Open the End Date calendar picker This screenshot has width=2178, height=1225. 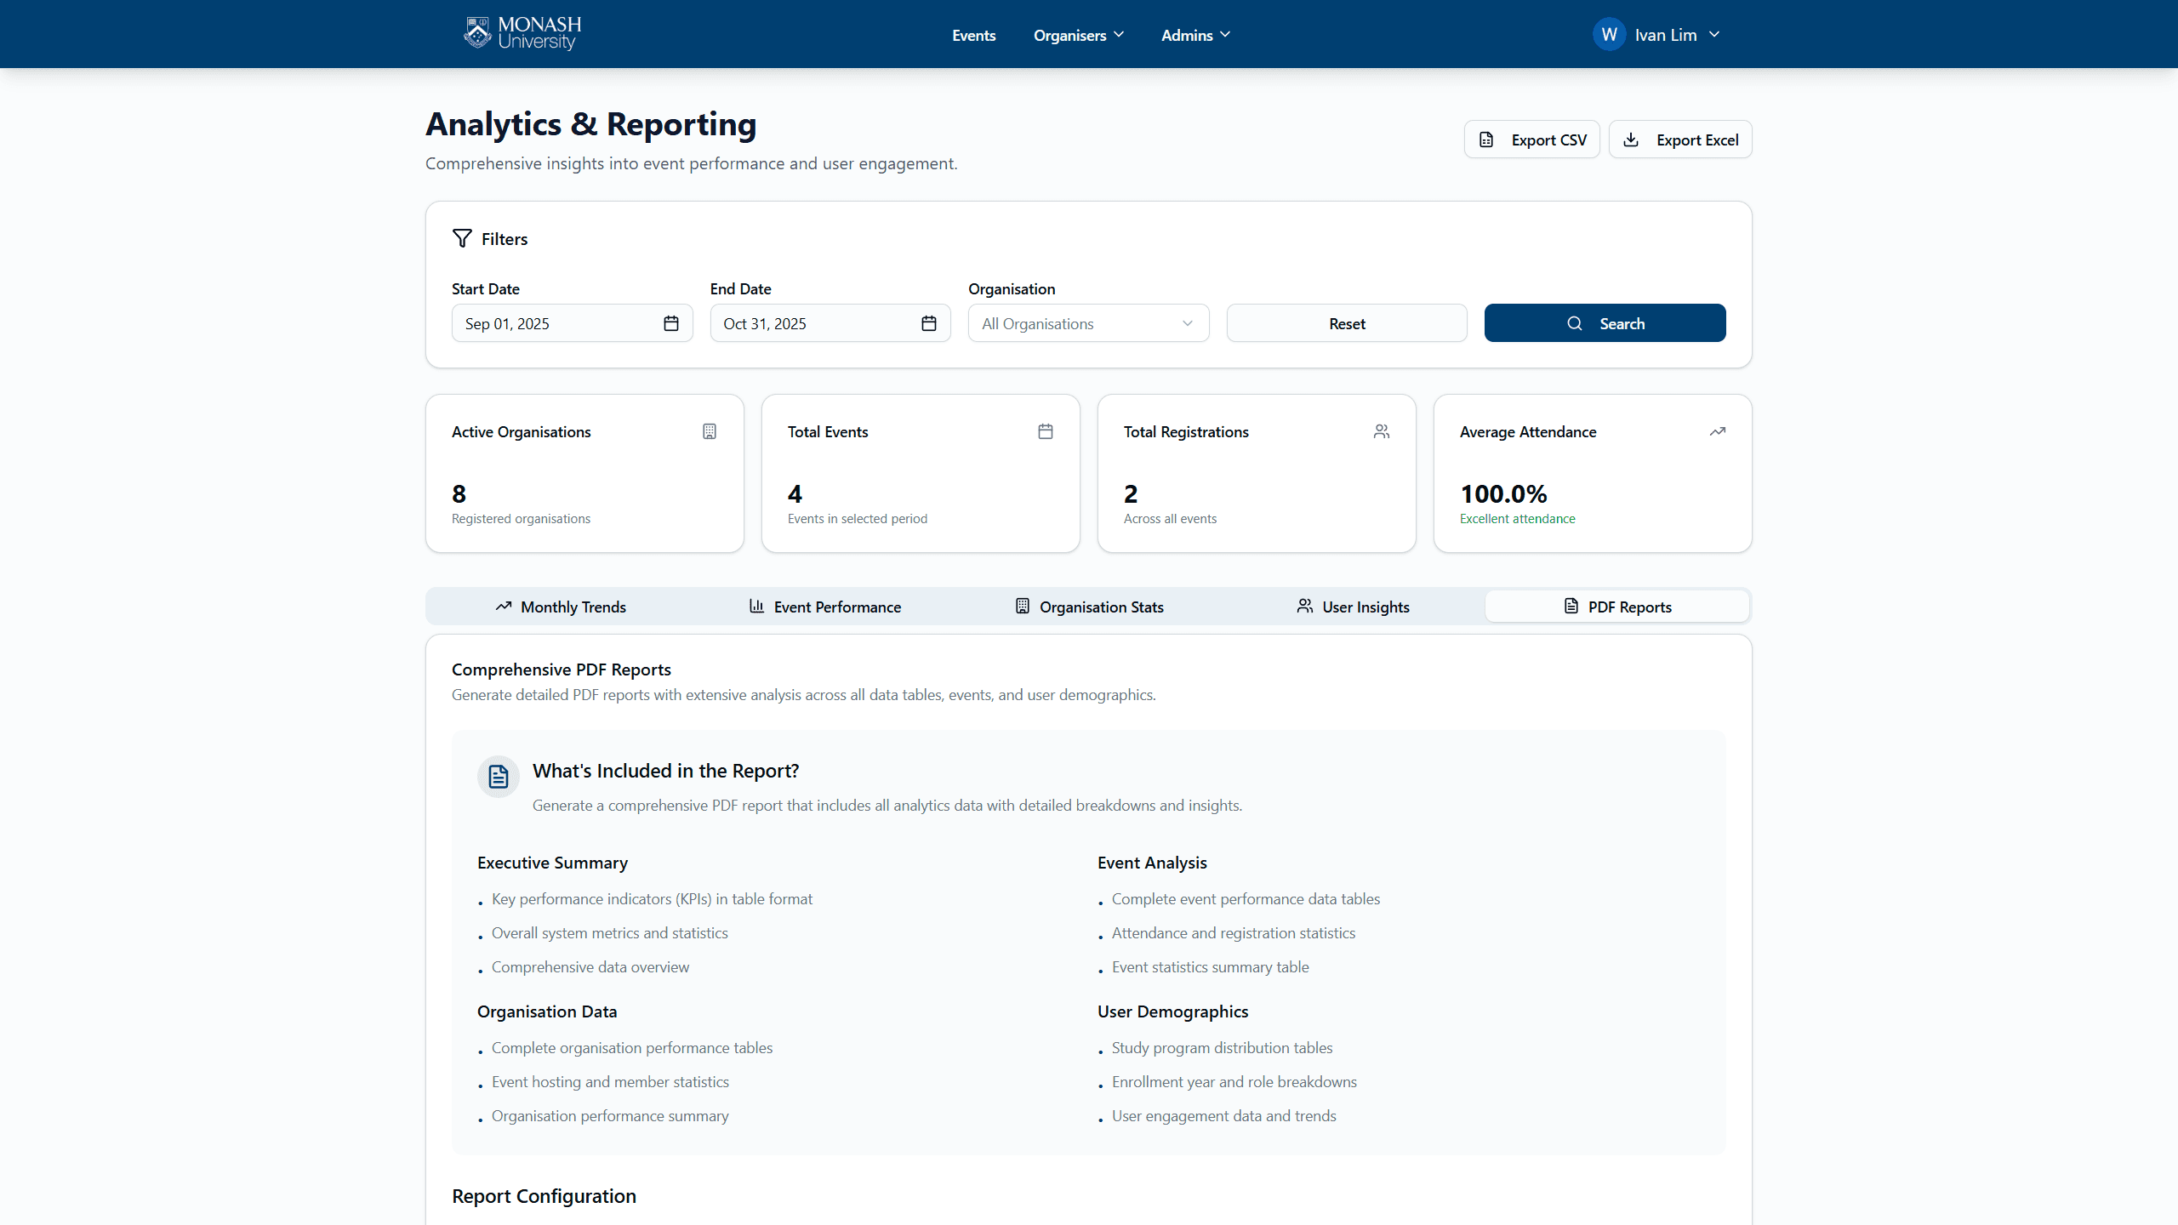pos(929,323)
